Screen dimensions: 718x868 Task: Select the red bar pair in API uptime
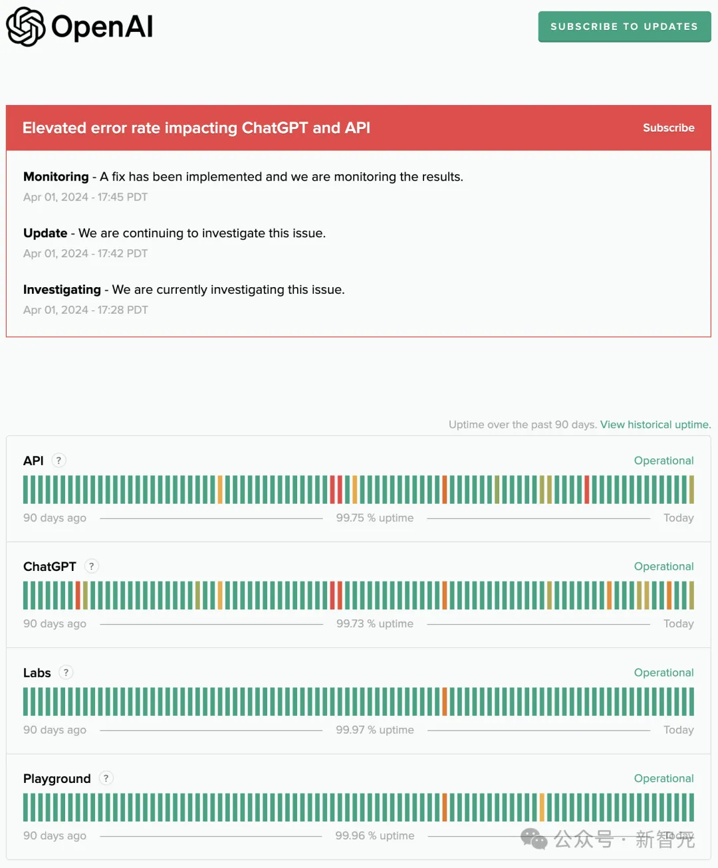coord(336,490)
